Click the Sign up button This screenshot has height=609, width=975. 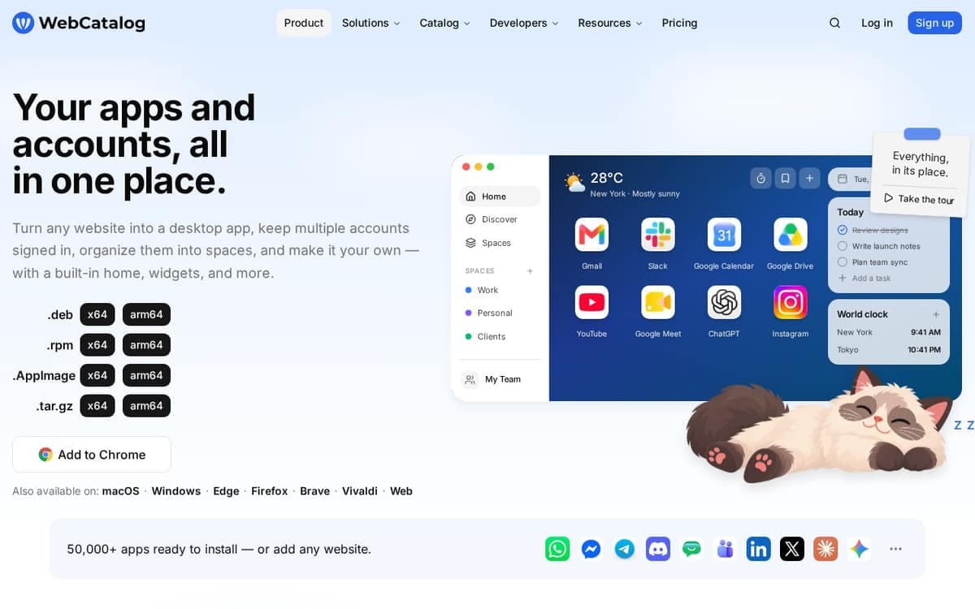[934, 23]
